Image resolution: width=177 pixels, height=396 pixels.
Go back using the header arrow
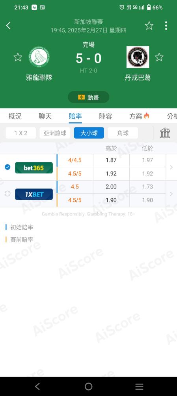point(8,25)
